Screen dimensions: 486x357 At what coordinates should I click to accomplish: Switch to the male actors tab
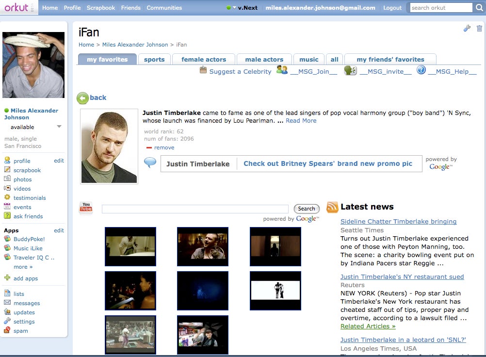click(264, 59)
